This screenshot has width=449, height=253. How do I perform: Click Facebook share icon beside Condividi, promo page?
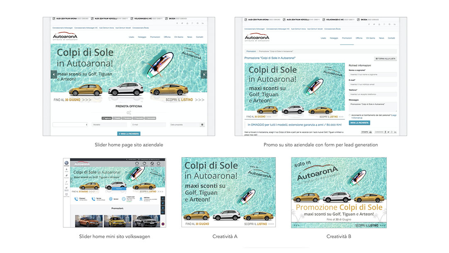[385, 132]
